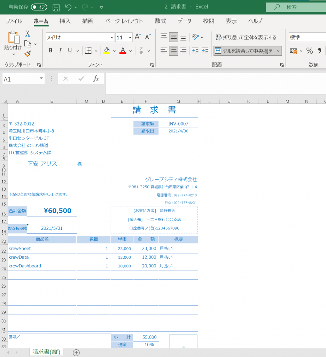The height and width of the screenshot is (357, 326).
Task: Toggle Bold formatting
Action: [x=51, y=51]
